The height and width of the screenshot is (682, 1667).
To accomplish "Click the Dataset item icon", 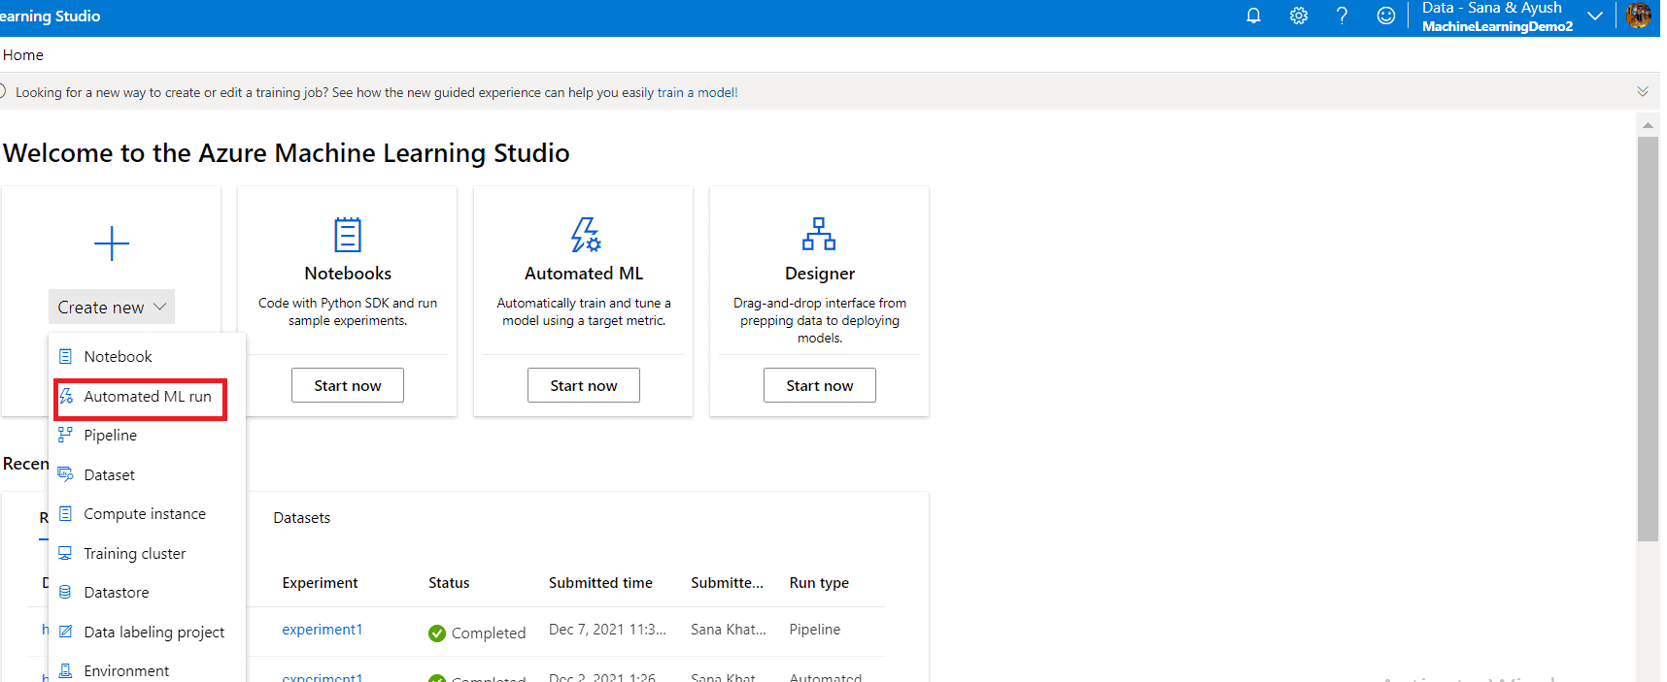I will (x=65, y=474).
